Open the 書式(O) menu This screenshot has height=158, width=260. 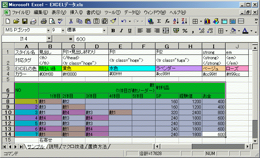(x=94, y=12)
